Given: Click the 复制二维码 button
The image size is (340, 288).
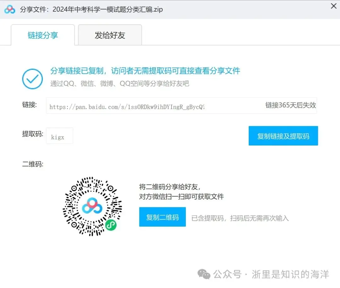Looking at the screenshot, I should coord(162,217).
